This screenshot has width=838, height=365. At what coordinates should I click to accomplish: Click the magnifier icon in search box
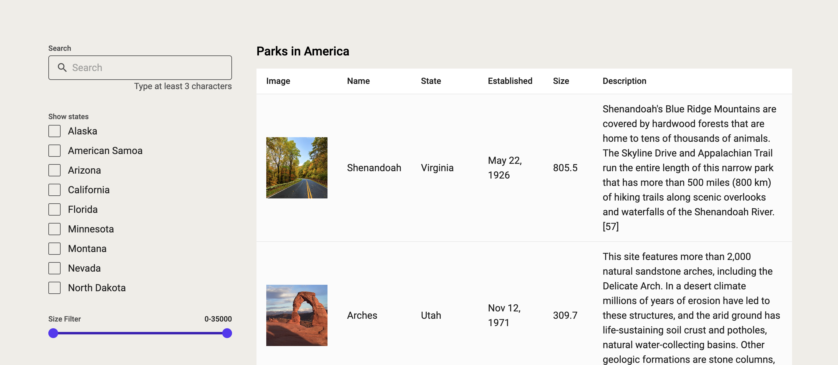pyautogui.click(x=62, y=67)
